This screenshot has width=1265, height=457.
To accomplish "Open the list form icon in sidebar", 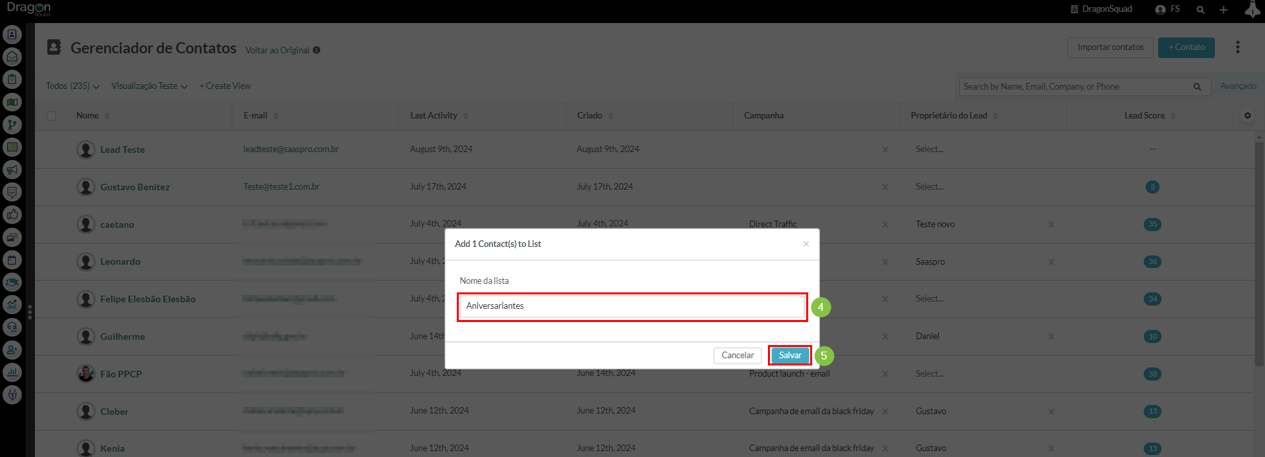I will [12, 147].
